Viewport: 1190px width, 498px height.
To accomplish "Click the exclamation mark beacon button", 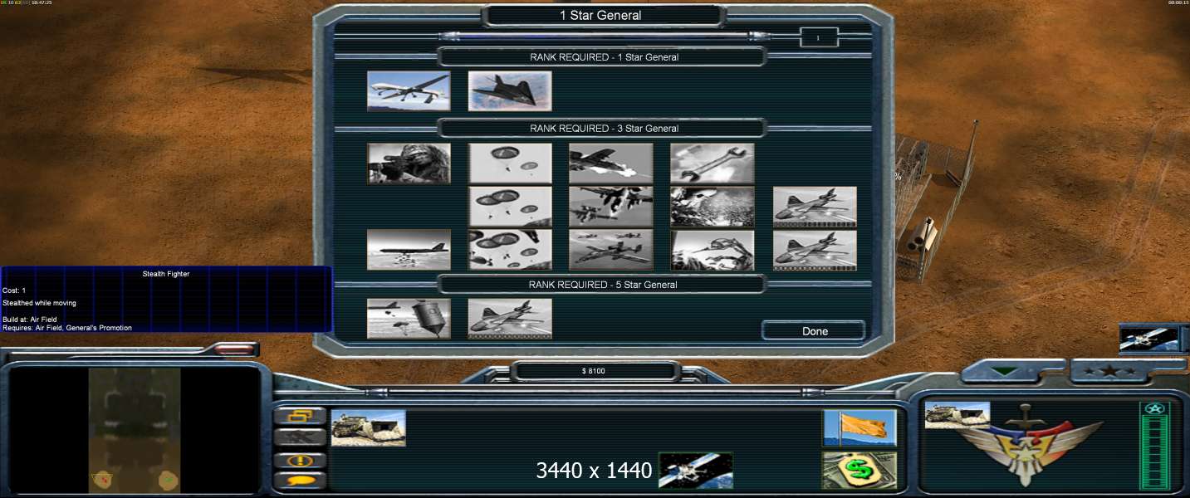I will pos(300,460).
